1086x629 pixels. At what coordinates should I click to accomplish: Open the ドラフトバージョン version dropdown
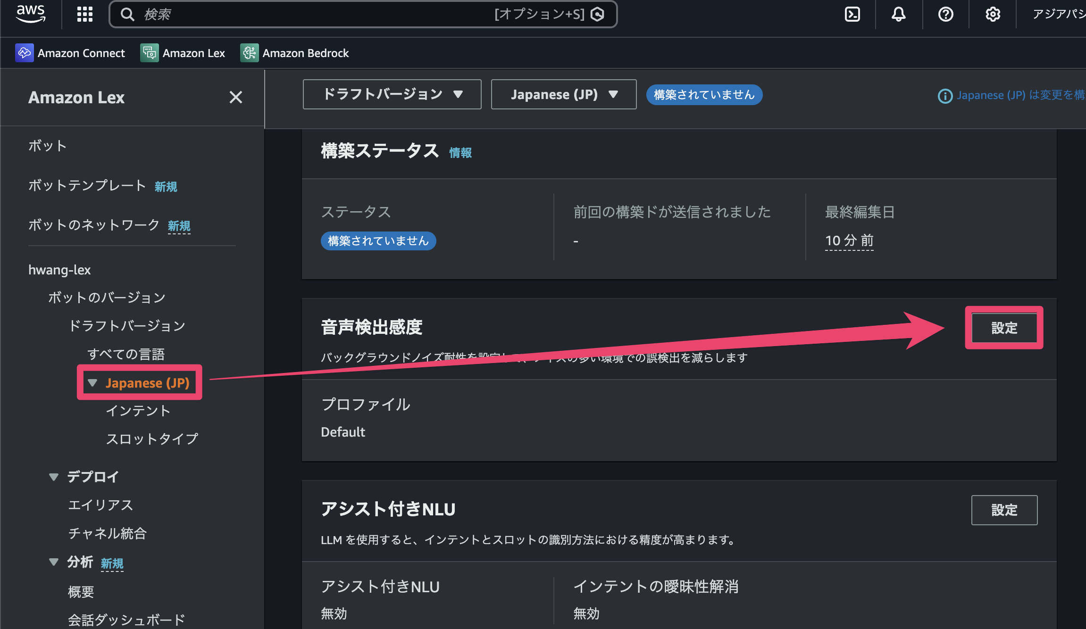click(x=391, y=94)
